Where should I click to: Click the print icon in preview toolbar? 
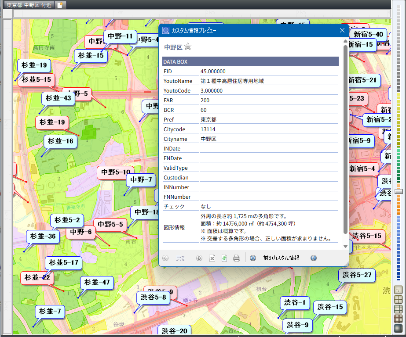point(236,258)
